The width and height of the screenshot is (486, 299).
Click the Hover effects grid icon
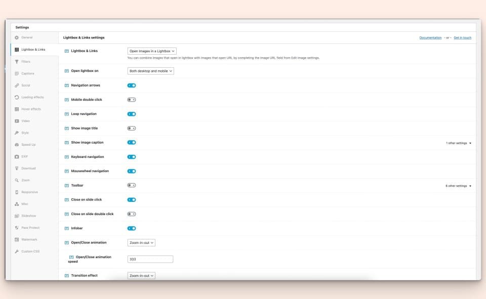pyautogui.click(x=17, y=109)
